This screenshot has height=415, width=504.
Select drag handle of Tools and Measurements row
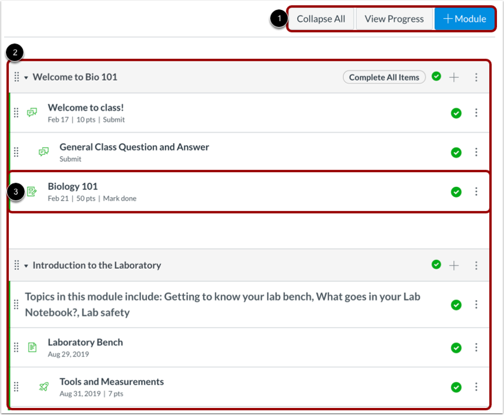[x=17, y=386]
